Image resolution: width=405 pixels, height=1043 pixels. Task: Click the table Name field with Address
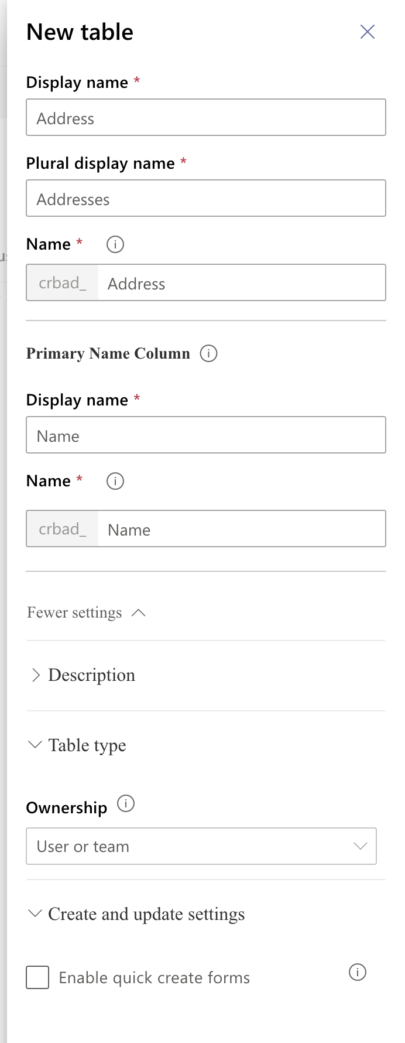click(x=242, y=282)
